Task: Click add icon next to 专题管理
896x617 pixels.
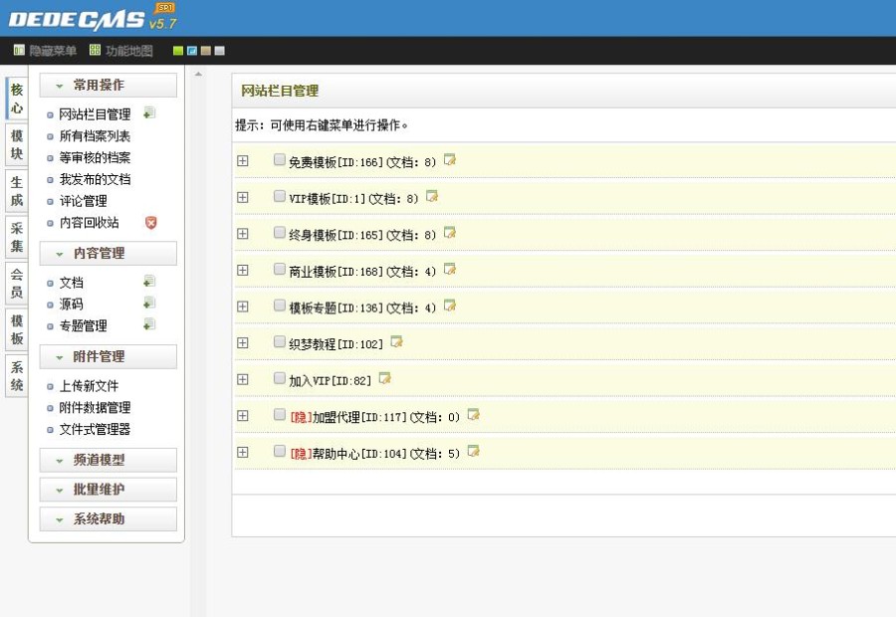Action: 149,324
